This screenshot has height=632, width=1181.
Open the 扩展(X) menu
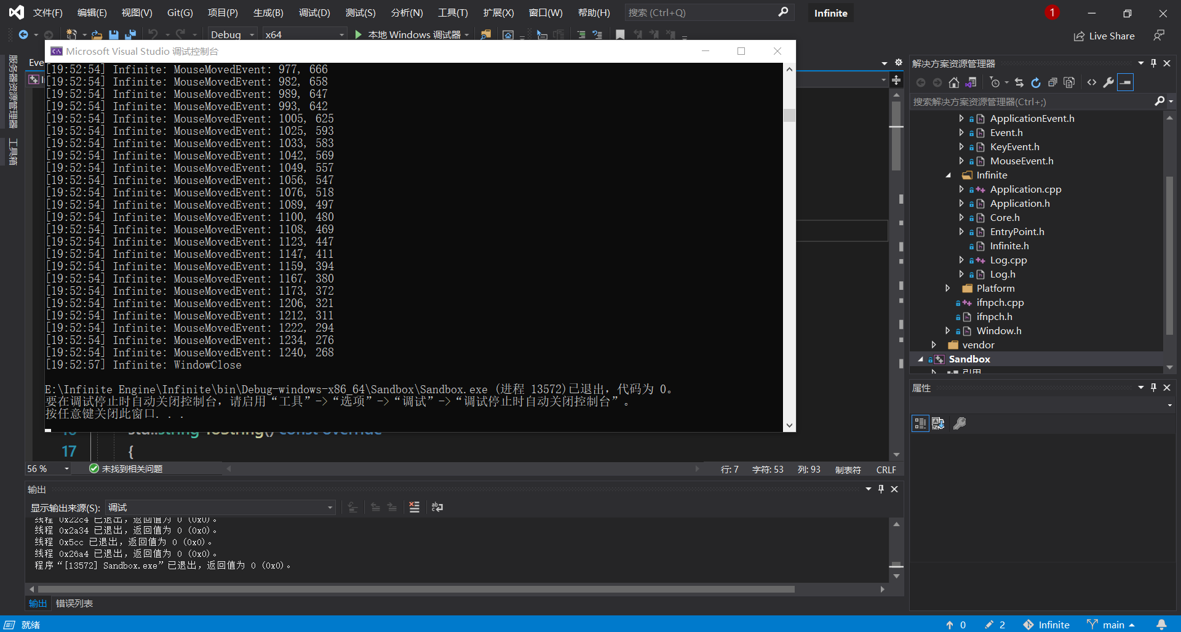[x=498, y=12]
